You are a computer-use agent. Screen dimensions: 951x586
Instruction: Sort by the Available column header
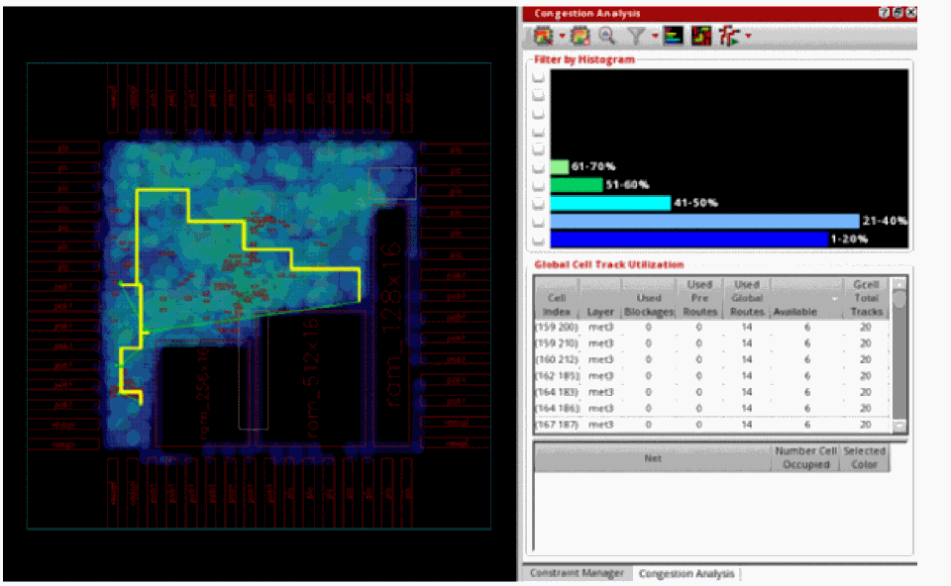pos(806,299)
